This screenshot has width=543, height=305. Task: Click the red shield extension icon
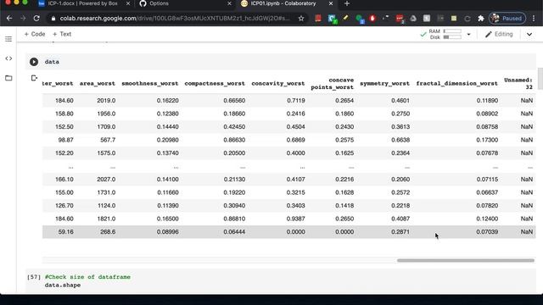tap(372, 19)
